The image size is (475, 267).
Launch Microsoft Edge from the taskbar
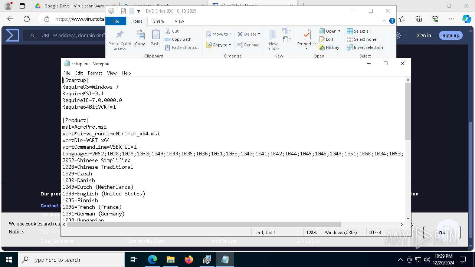153,260
